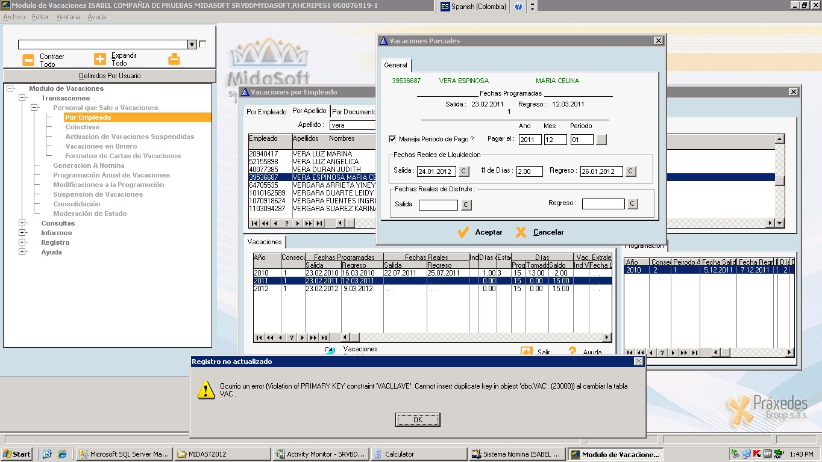Click the Aceptar checkmark icon

tap(463, 232)
